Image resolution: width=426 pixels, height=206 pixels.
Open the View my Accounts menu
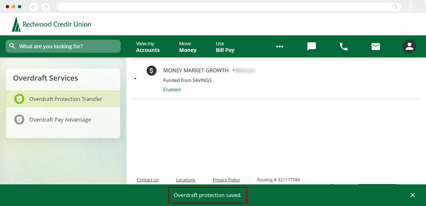148,47
